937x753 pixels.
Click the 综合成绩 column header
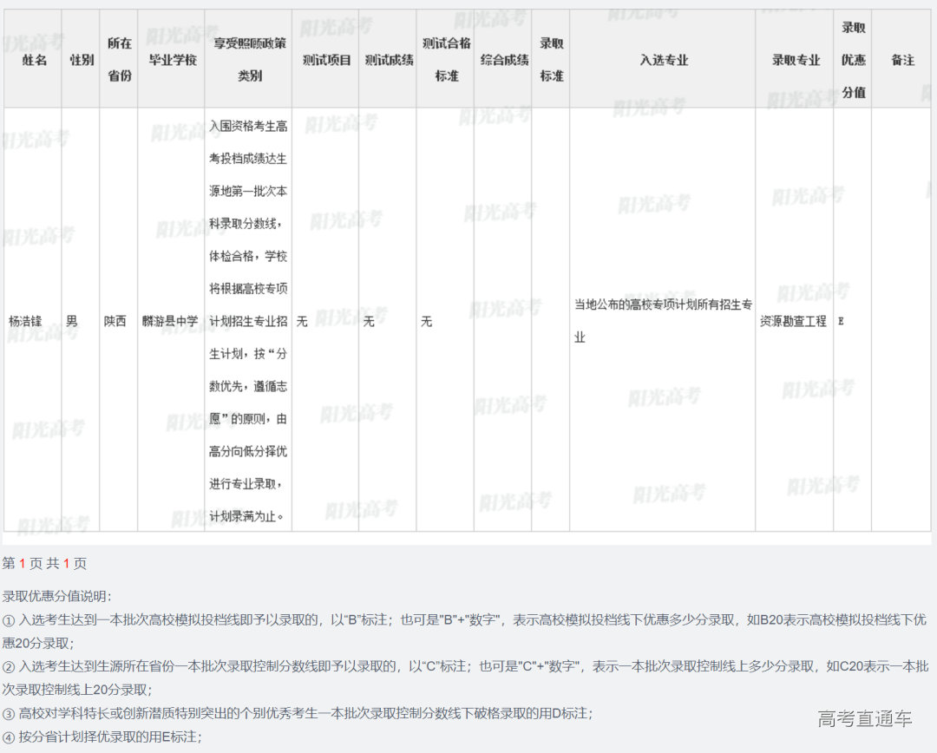pyautogui.click(x=504, y=60)
